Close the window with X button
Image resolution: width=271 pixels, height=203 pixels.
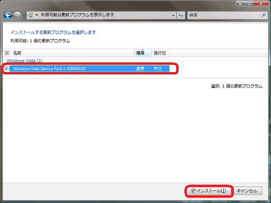point(261,3)
